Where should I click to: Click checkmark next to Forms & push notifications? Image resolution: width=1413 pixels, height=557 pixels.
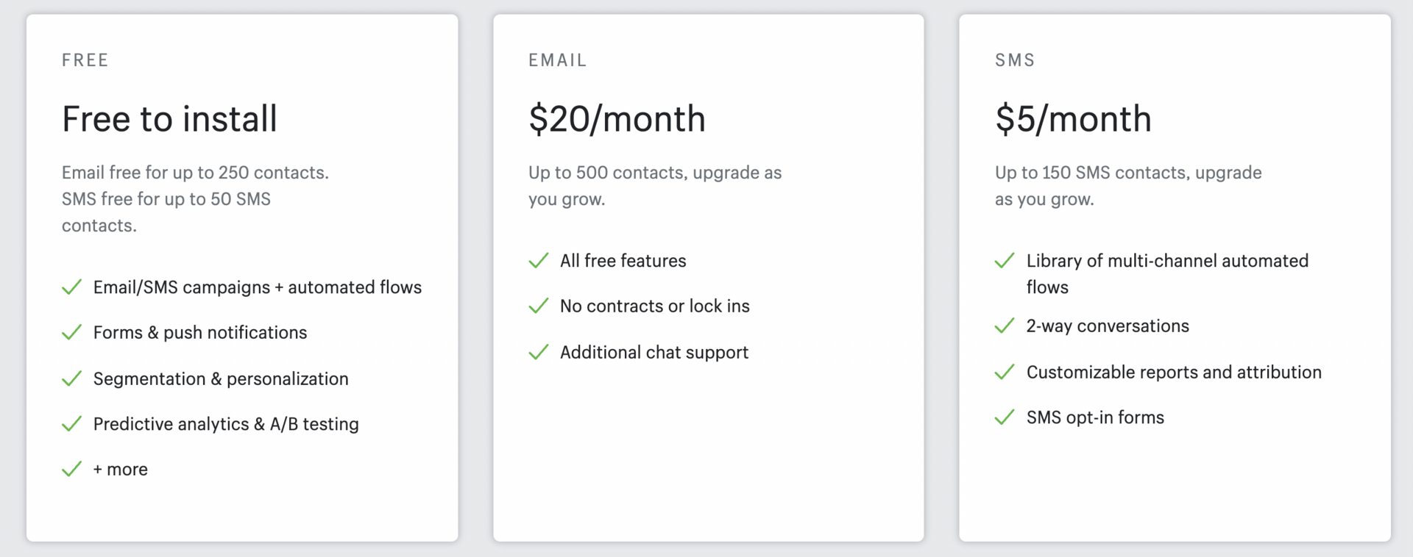[72, 333]
